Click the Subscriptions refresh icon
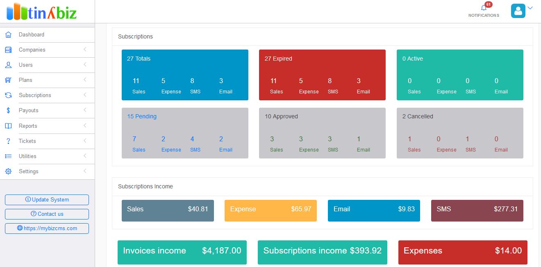This screenshot has width=541, height=267. (8, 95)
